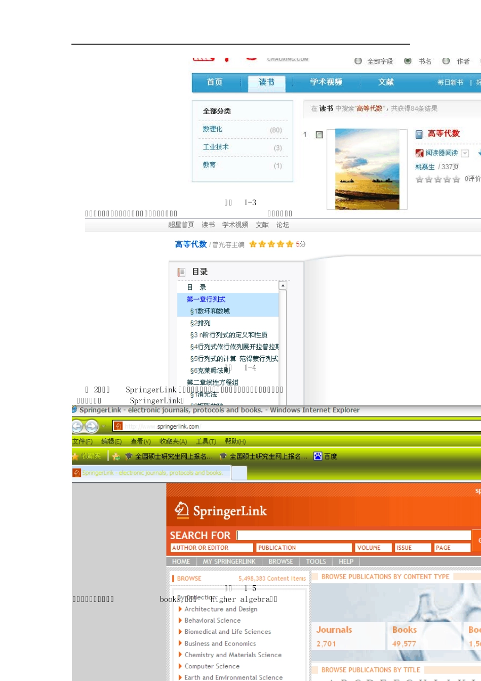Open the 文件(F) menu
The height and width of the screenshot is (681, 481).
tap(82, 441)
